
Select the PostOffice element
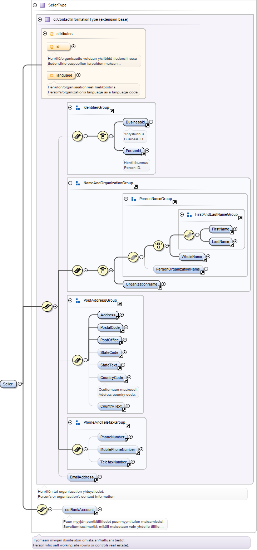pos(110,340)
